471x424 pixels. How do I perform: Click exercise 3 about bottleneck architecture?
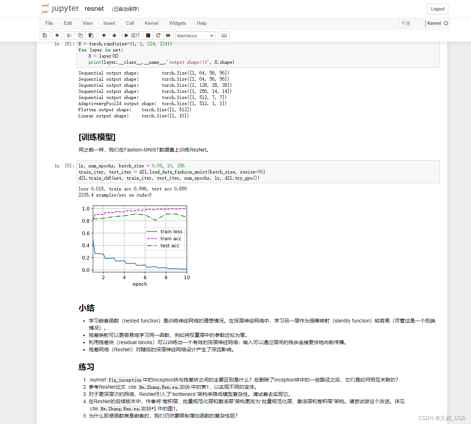pyautogui.click(x=191, y=394)
